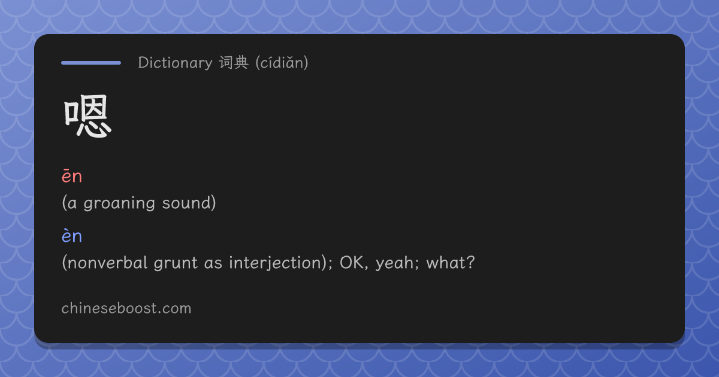Click the large 嗯 character
This screenshot has height=377, width=719.
[87, 118]
